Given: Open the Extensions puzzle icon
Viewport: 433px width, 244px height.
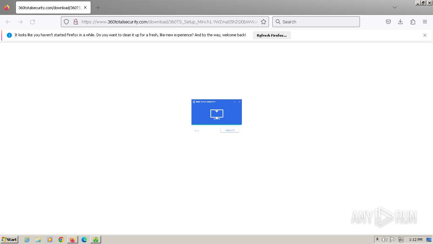Looking at the screenshot, I should pyautogui.click(x=413, y=22).
